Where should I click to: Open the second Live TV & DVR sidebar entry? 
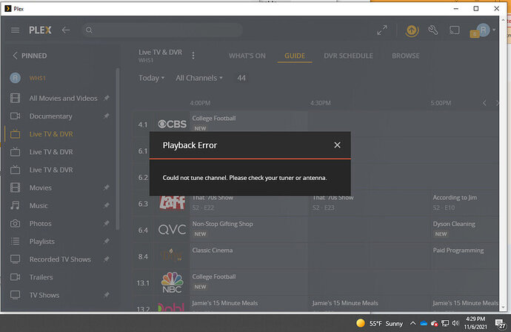coord(51,152)
